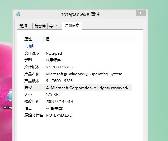This screenshot has height=141, width=168.
Task: Go to the 安全 tab
Action: click(x=55, y=26)
